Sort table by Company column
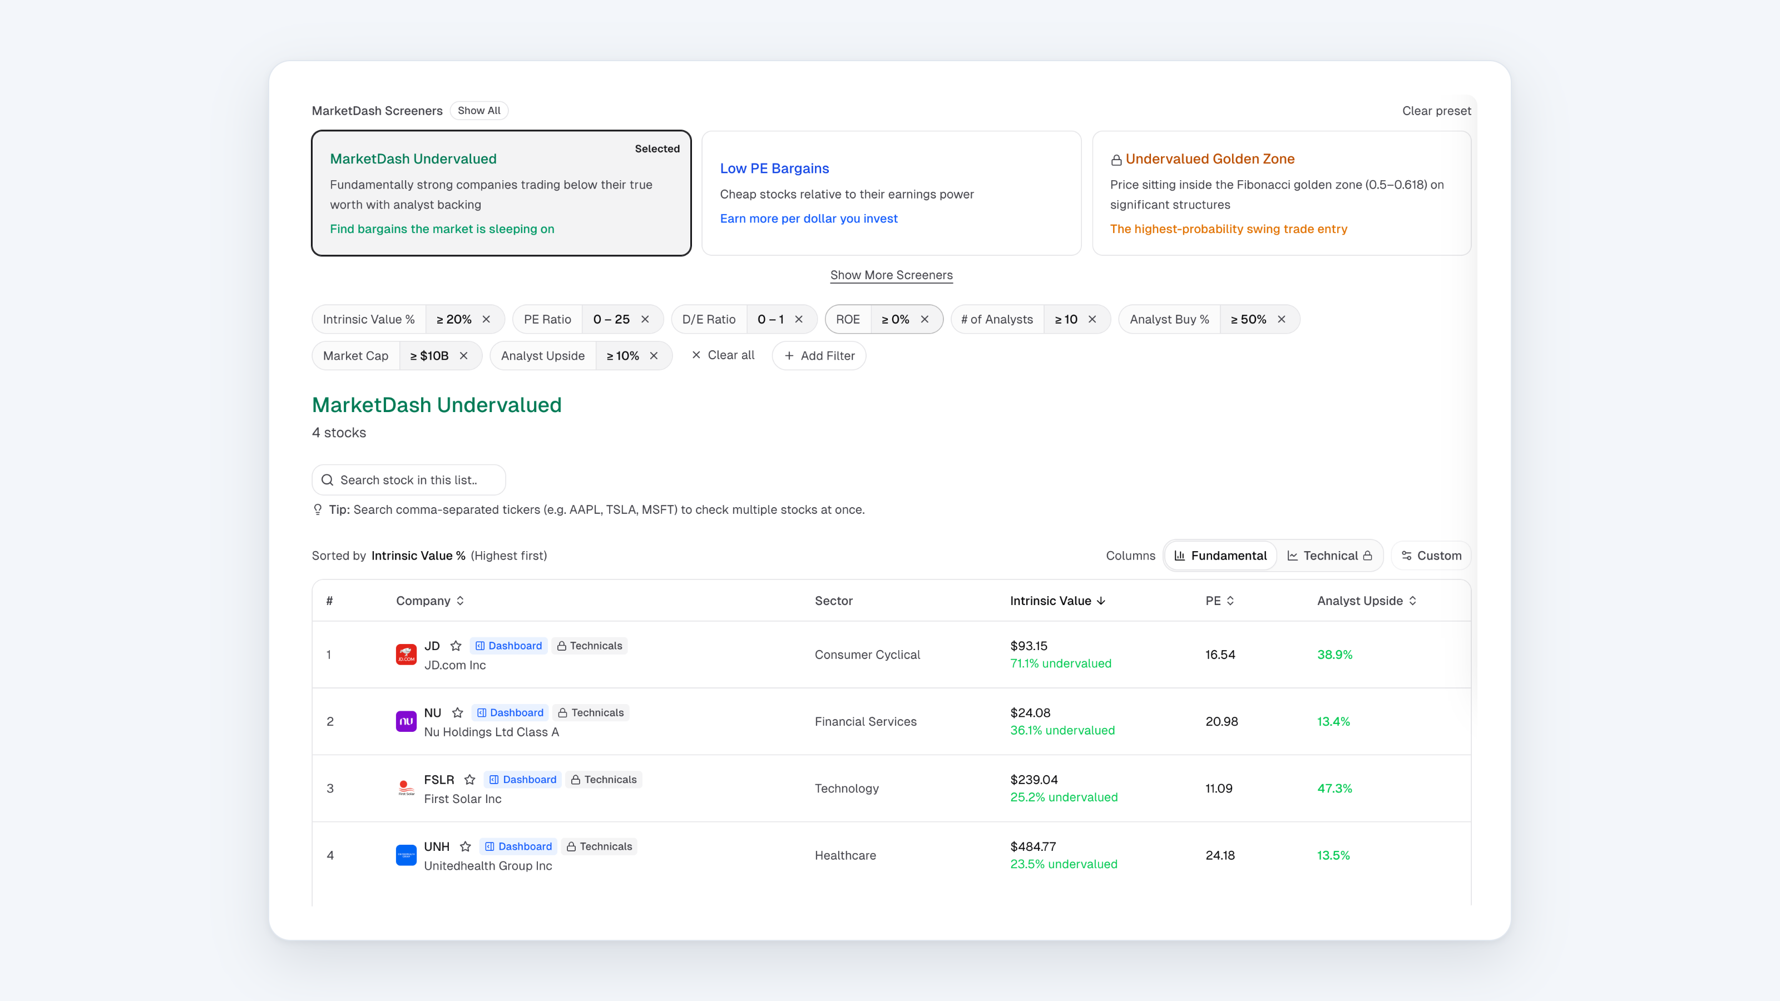 [430, 601]
